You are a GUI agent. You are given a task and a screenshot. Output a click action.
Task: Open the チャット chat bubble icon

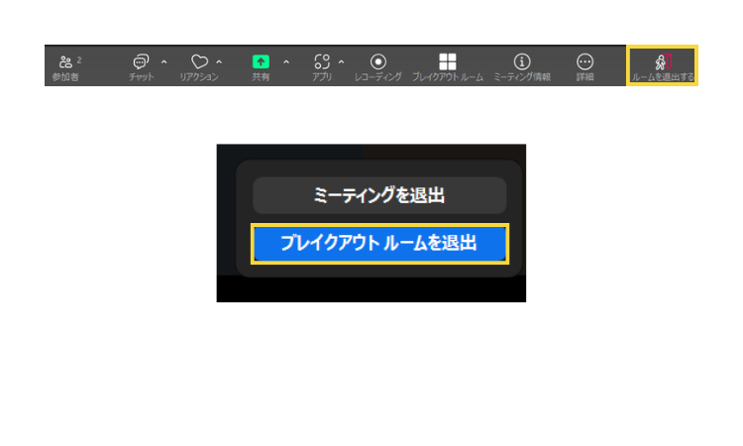(141, 61)
